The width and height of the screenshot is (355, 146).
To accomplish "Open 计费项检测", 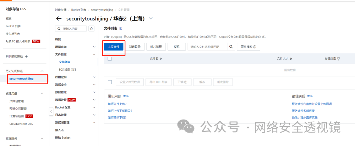I will pos(17,116).
